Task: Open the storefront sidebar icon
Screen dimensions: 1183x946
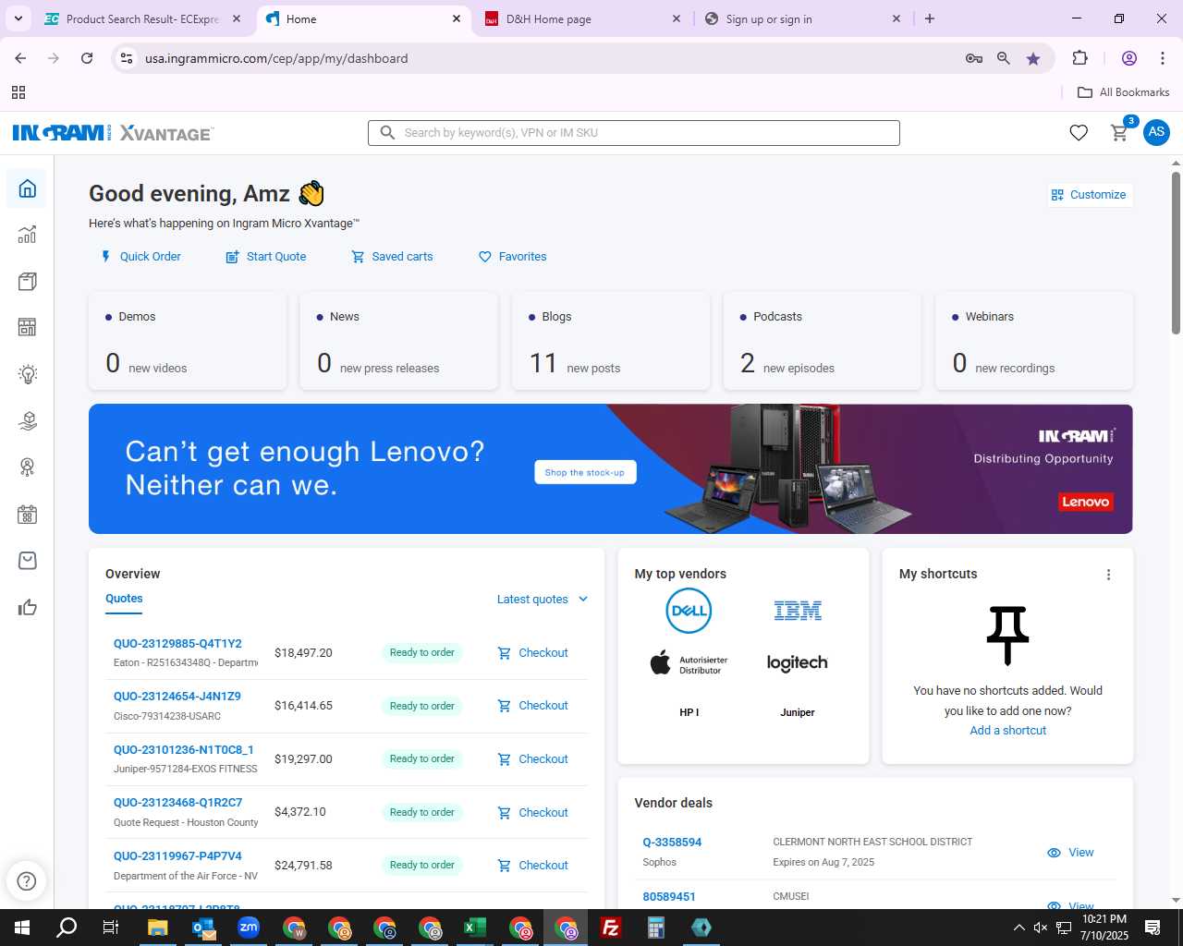Action: 28,327
